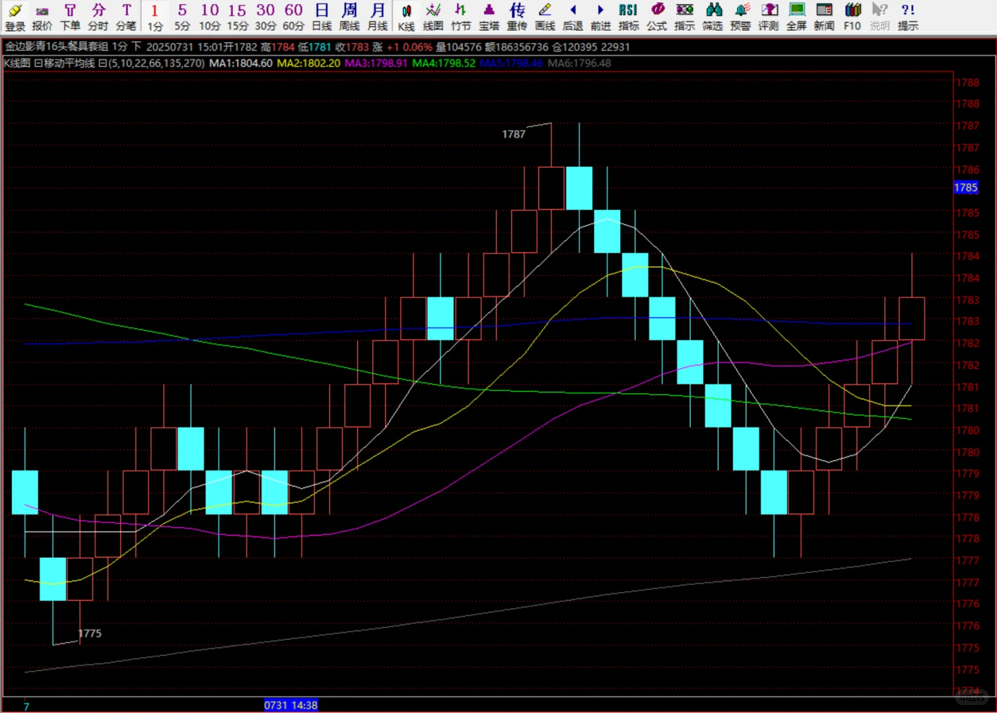Click the +1 0.06% change value

[409, 47]
